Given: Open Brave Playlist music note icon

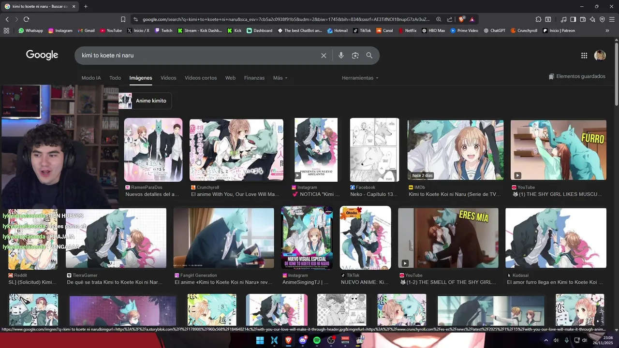Looking at the screenshot, I should pos(563,19).
